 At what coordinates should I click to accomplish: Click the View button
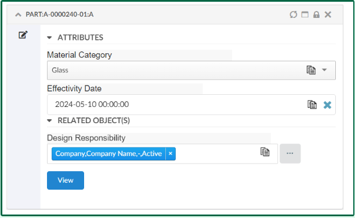coord(66,180)
